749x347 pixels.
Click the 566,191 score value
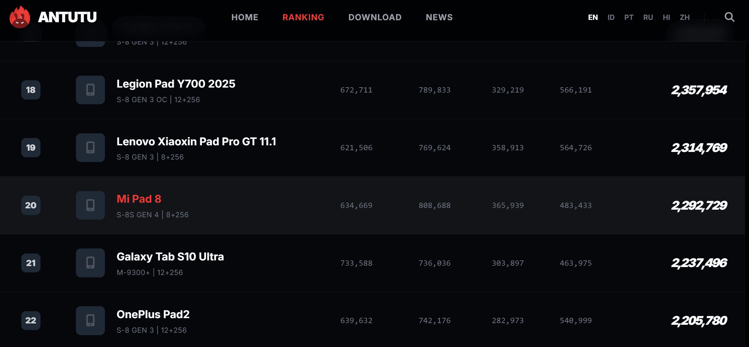(576, 90)
